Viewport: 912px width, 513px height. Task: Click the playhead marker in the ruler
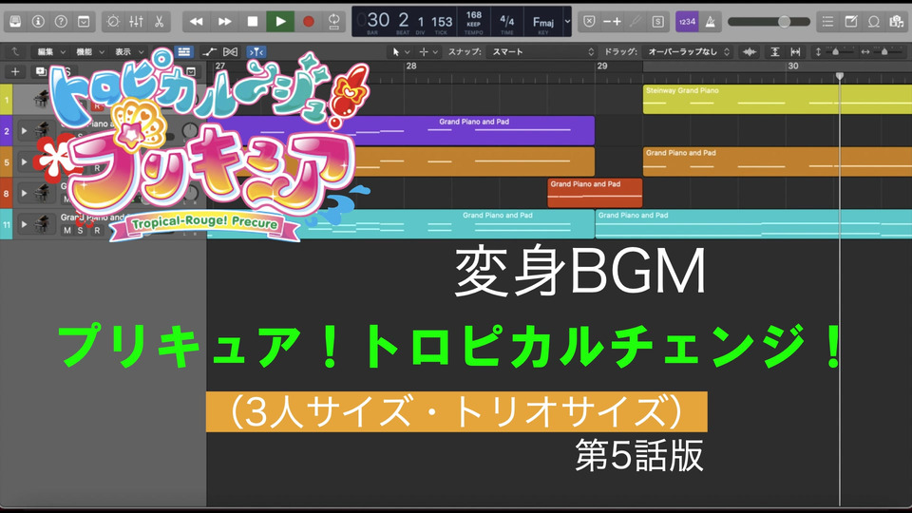tap(839, 76)
